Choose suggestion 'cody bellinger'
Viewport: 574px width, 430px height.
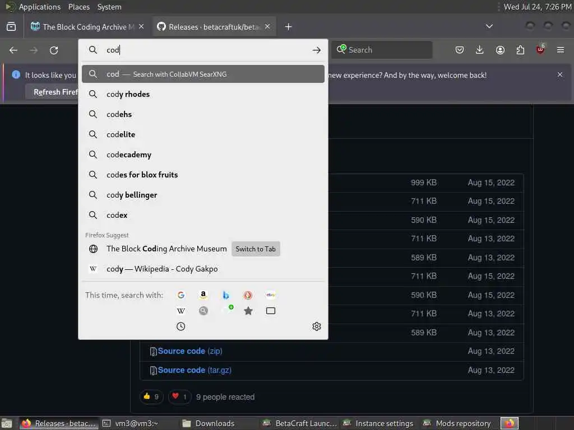tap(203, 195)
